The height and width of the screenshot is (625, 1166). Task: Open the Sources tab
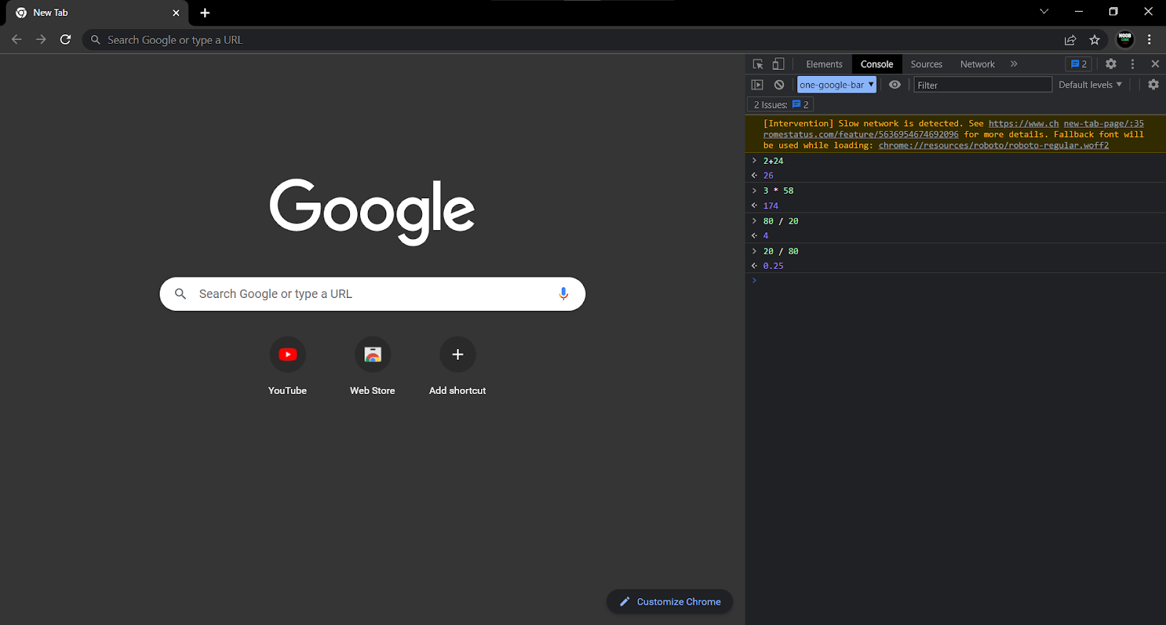pos(926,64)
